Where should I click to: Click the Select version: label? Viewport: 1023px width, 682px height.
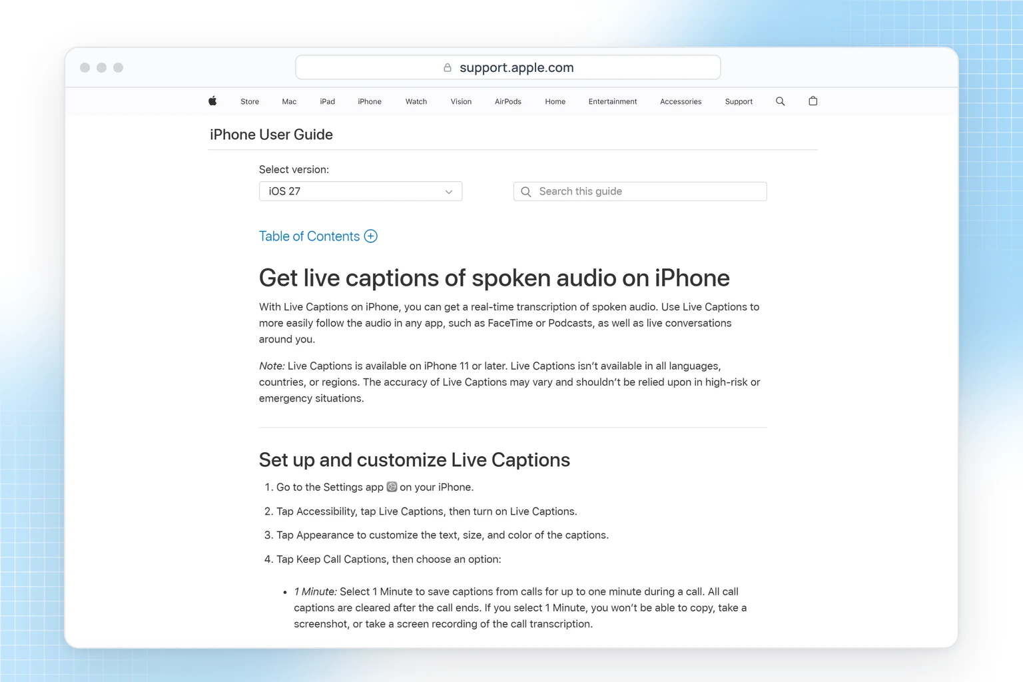pos(294,170)
